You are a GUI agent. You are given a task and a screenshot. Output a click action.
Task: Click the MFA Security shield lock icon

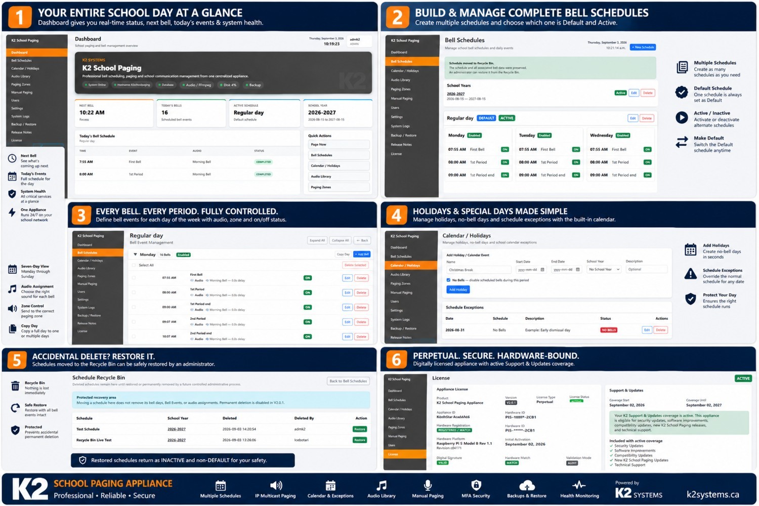[476, 486]
